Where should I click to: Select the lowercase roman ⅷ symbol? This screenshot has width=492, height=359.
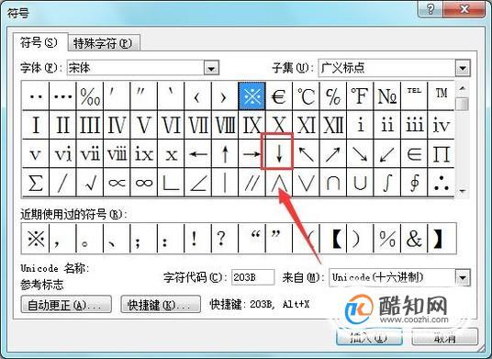pos(117,153)
